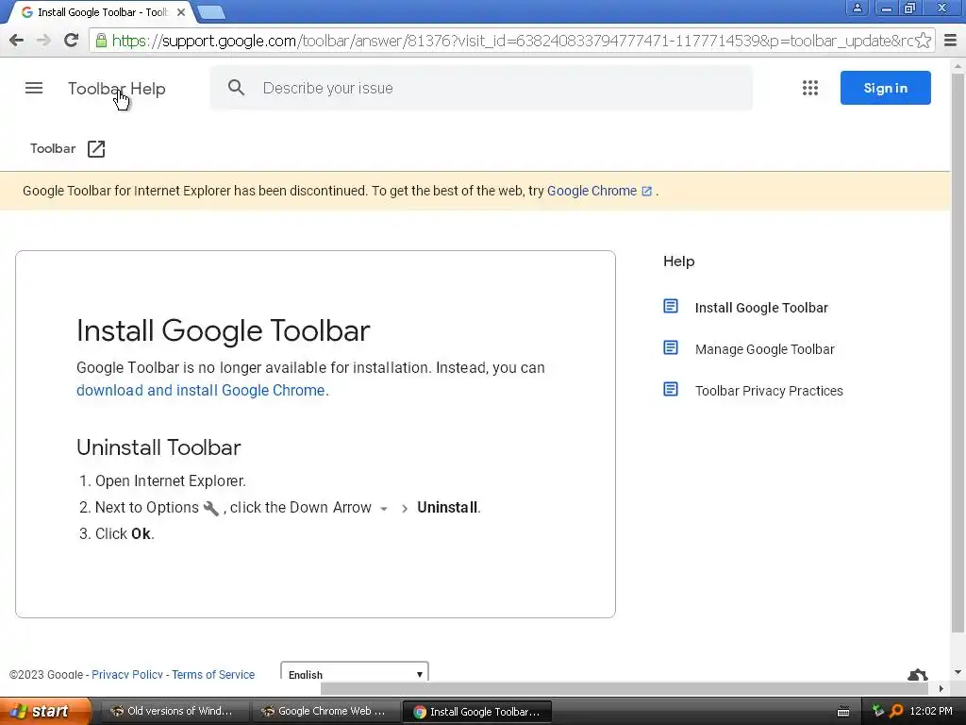Go back to the previous page

click(x=17, y=41)
